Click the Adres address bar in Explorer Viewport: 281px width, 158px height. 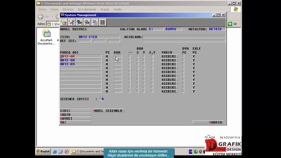tap(53, 24)
